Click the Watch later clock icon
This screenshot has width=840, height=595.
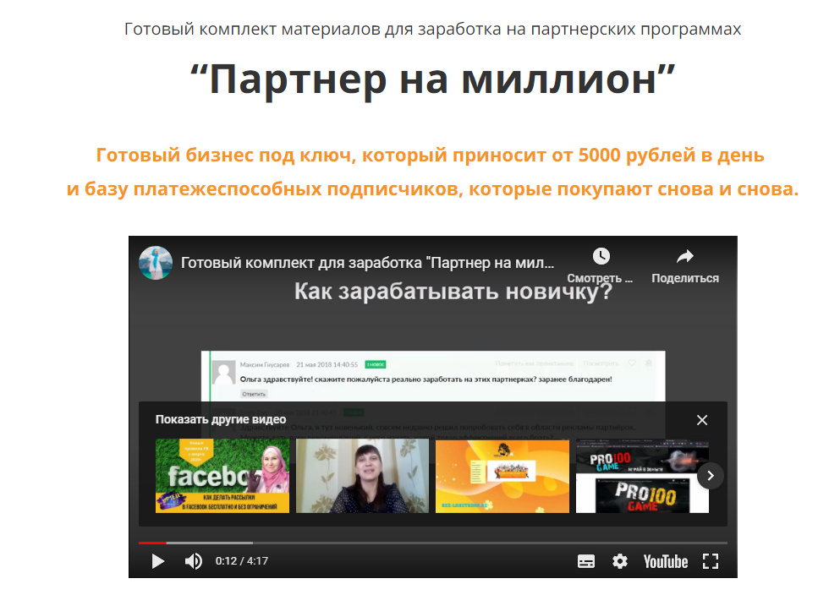(601, 257)
